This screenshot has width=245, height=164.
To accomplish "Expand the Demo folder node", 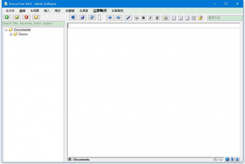I will pos(11,34).
